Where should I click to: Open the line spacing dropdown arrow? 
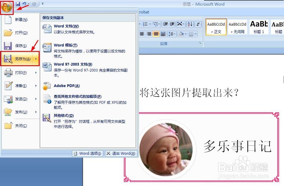pos(175,34)
